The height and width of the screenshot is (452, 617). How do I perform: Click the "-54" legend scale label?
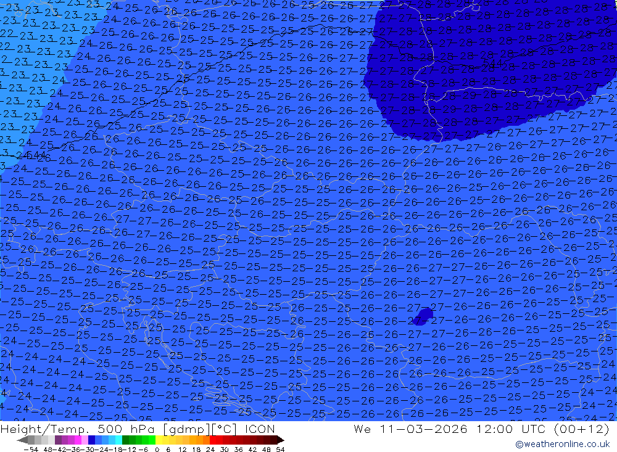pyautogui.click(x=31, y=450)
